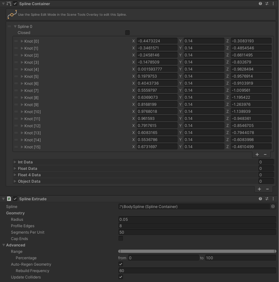The width and height of the screenshot is (279, 282).
Task: Click the Spline Extrude script icon
Action: pyautogui.click(x=9, y=199)
